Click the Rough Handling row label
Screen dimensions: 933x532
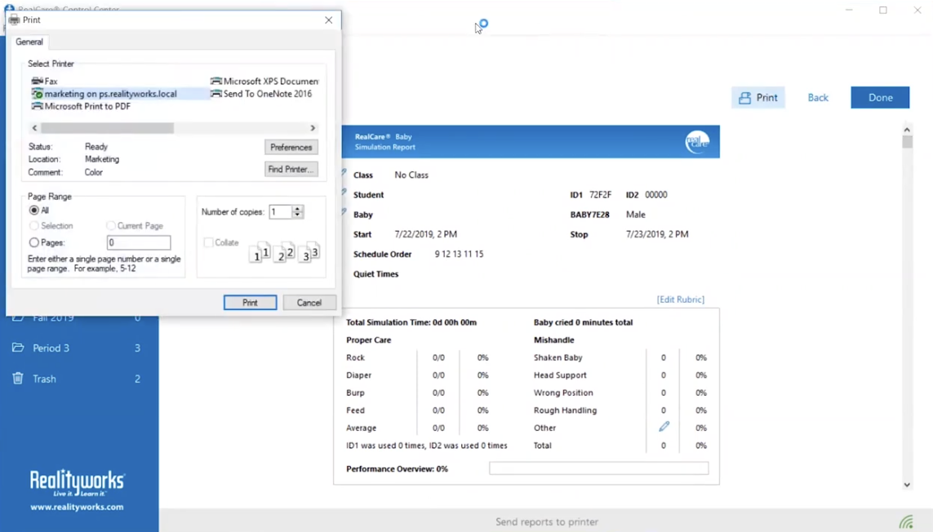(x=565, y=410)
